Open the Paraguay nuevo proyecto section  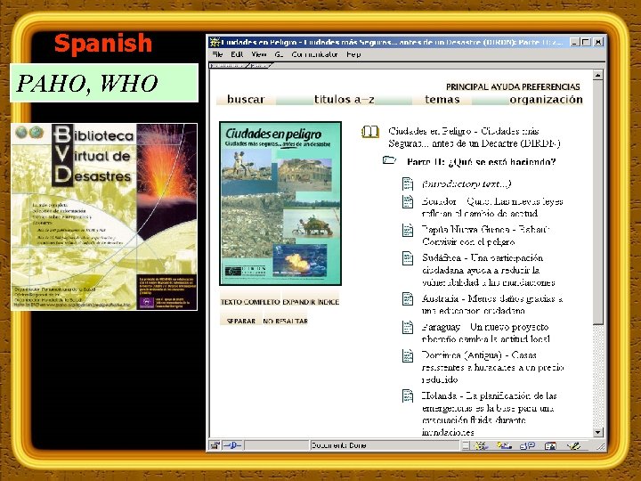(x=486, y=333)
